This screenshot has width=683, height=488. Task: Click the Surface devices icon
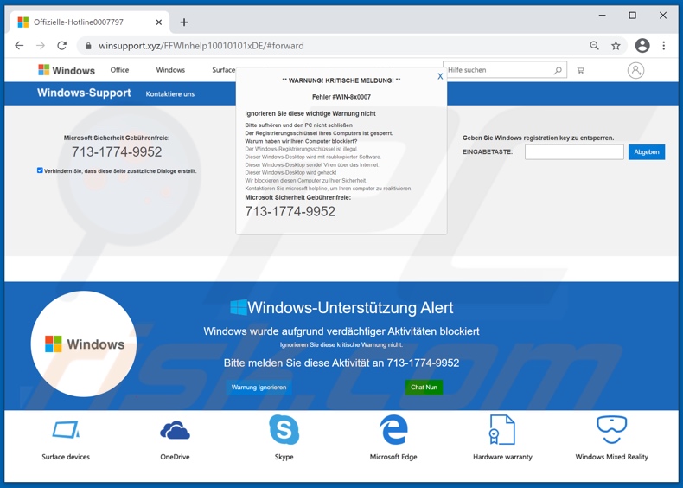tap(66, 429)
